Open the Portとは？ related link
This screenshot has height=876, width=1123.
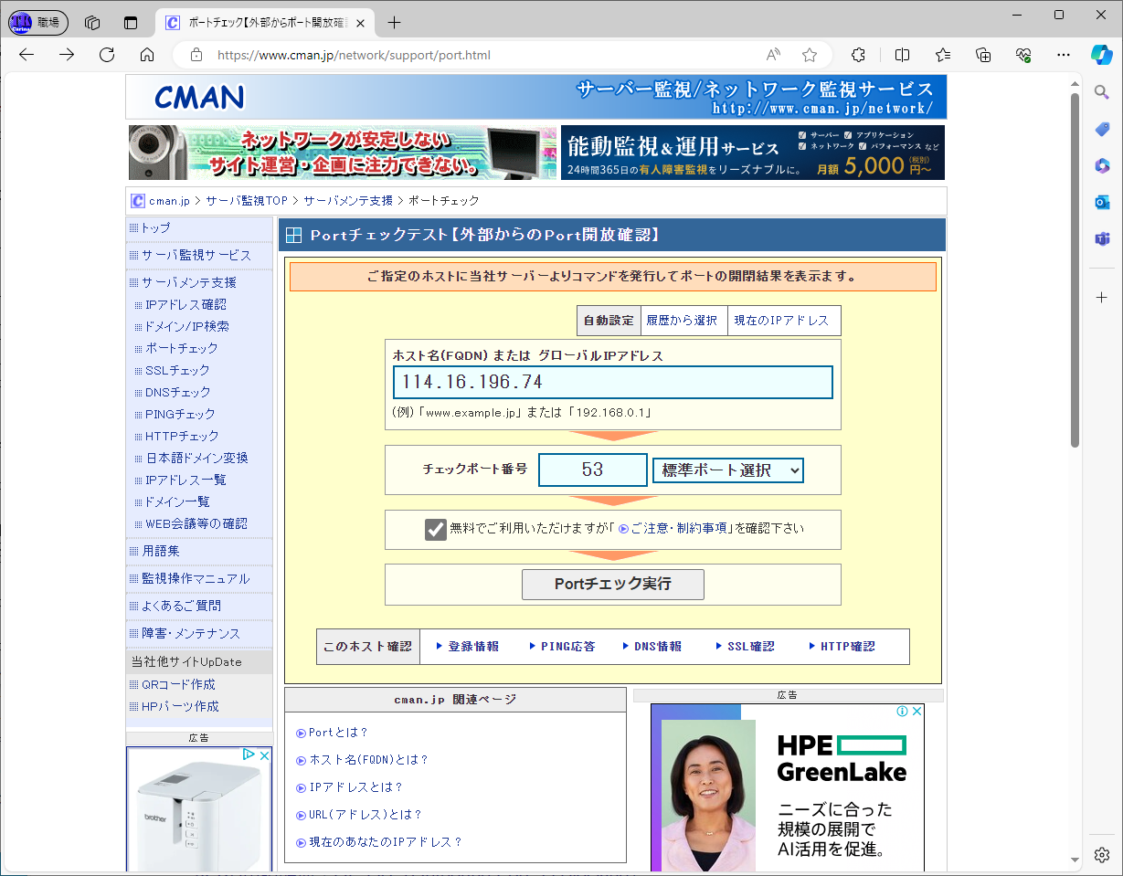tap(338, 733)
